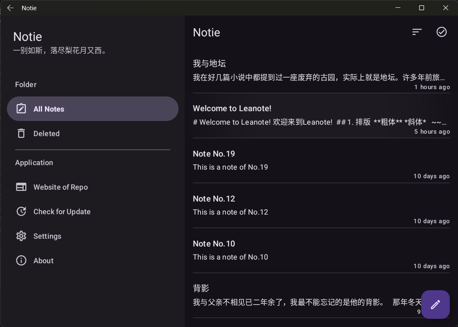Open the About page

tap(93, 261)
